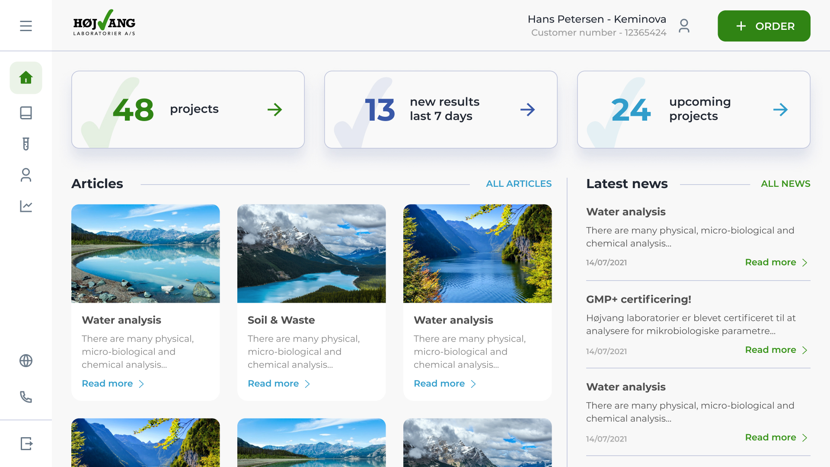Viewport: 830px width, 467px height.
Task: Open the ALL NEWS link
Action: (785, 184)
